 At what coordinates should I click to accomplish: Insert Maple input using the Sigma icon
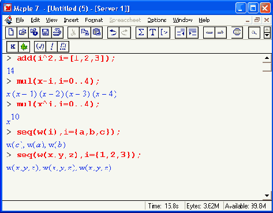tap(141, 32)
